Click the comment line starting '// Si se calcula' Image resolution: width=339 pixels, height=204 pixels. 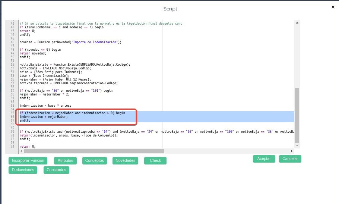pos(101,23)
